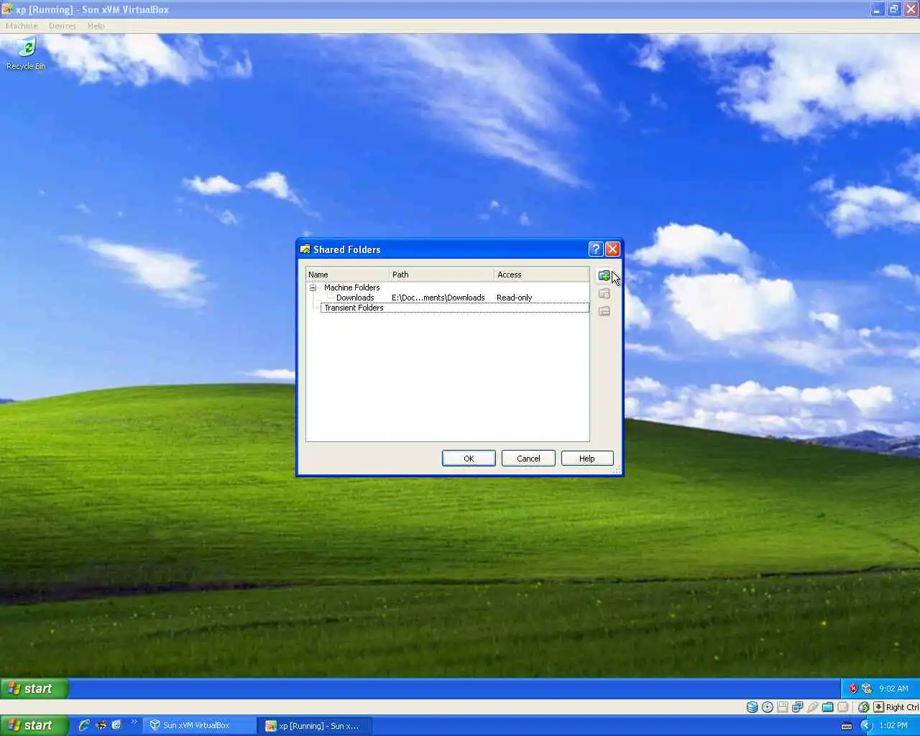Viewport: 920px width, 736px height.
Task: Click the shared folders status bar icon
Action: [x=828, y=707]
